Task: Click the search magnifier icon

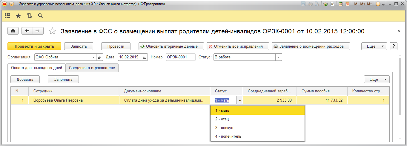Action: 40,16
